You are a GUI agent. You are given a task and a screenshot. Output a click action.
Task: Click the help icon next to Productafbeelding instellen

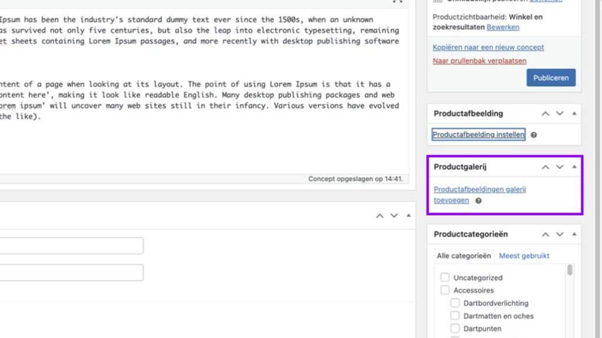click(x=533, y=134)
